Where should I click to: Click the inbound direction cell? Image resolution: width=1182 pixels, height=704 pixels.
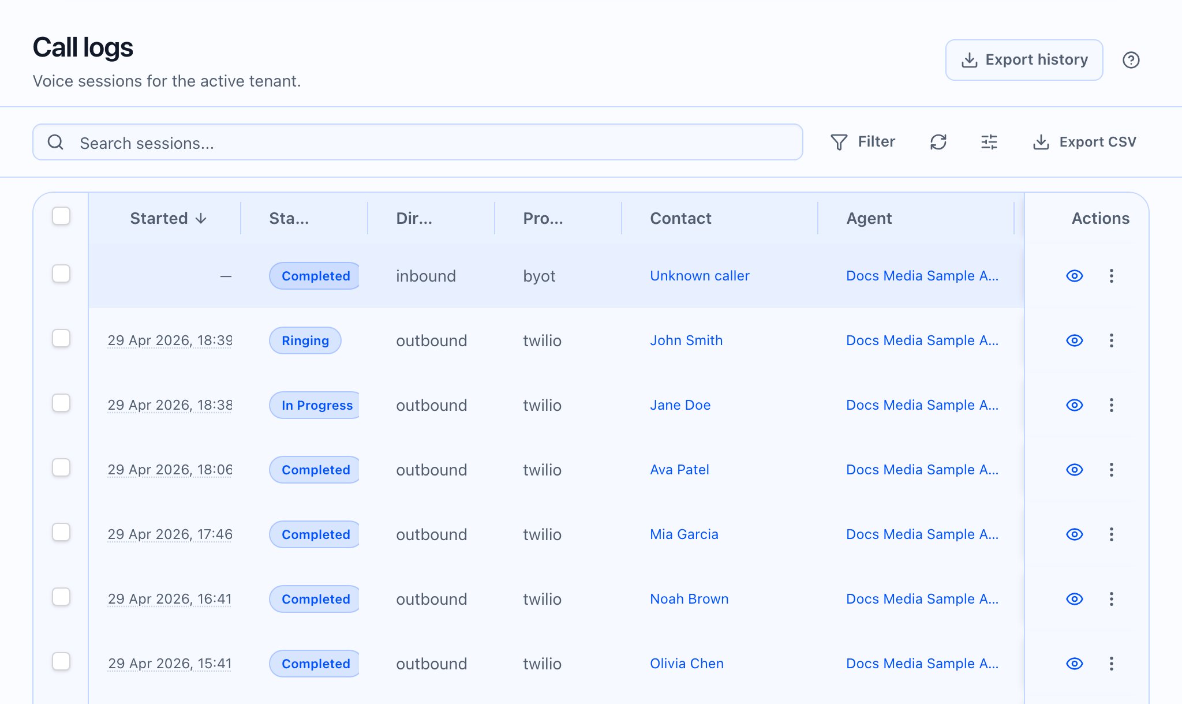[426, 276]
